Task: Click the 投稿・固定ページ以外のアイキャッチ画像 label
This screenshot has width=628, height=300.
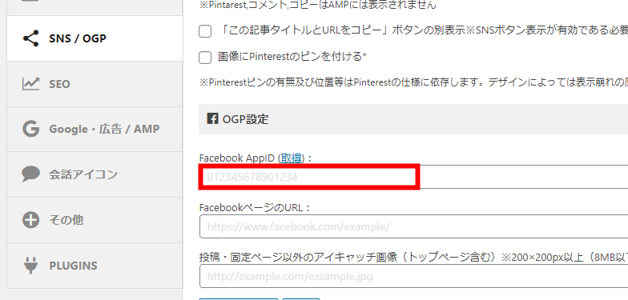Action: click(x=413, y=258)
